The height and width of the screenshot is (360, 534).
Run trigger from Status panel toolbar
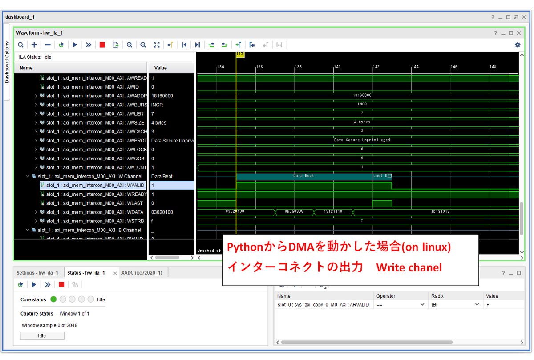[34, 284]
